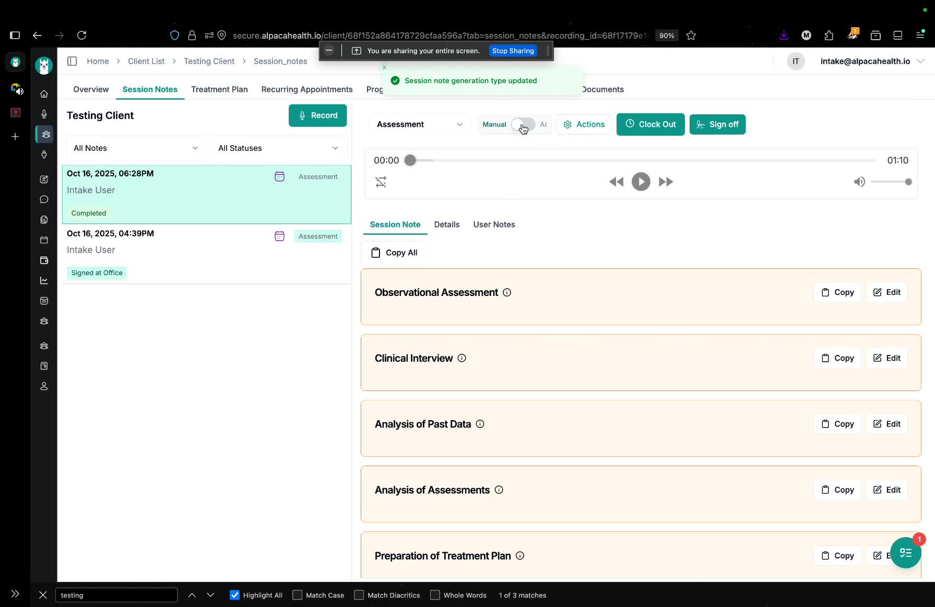Play the session recording
This screenshot has height=607, width=935.
[x=641, y=182]
